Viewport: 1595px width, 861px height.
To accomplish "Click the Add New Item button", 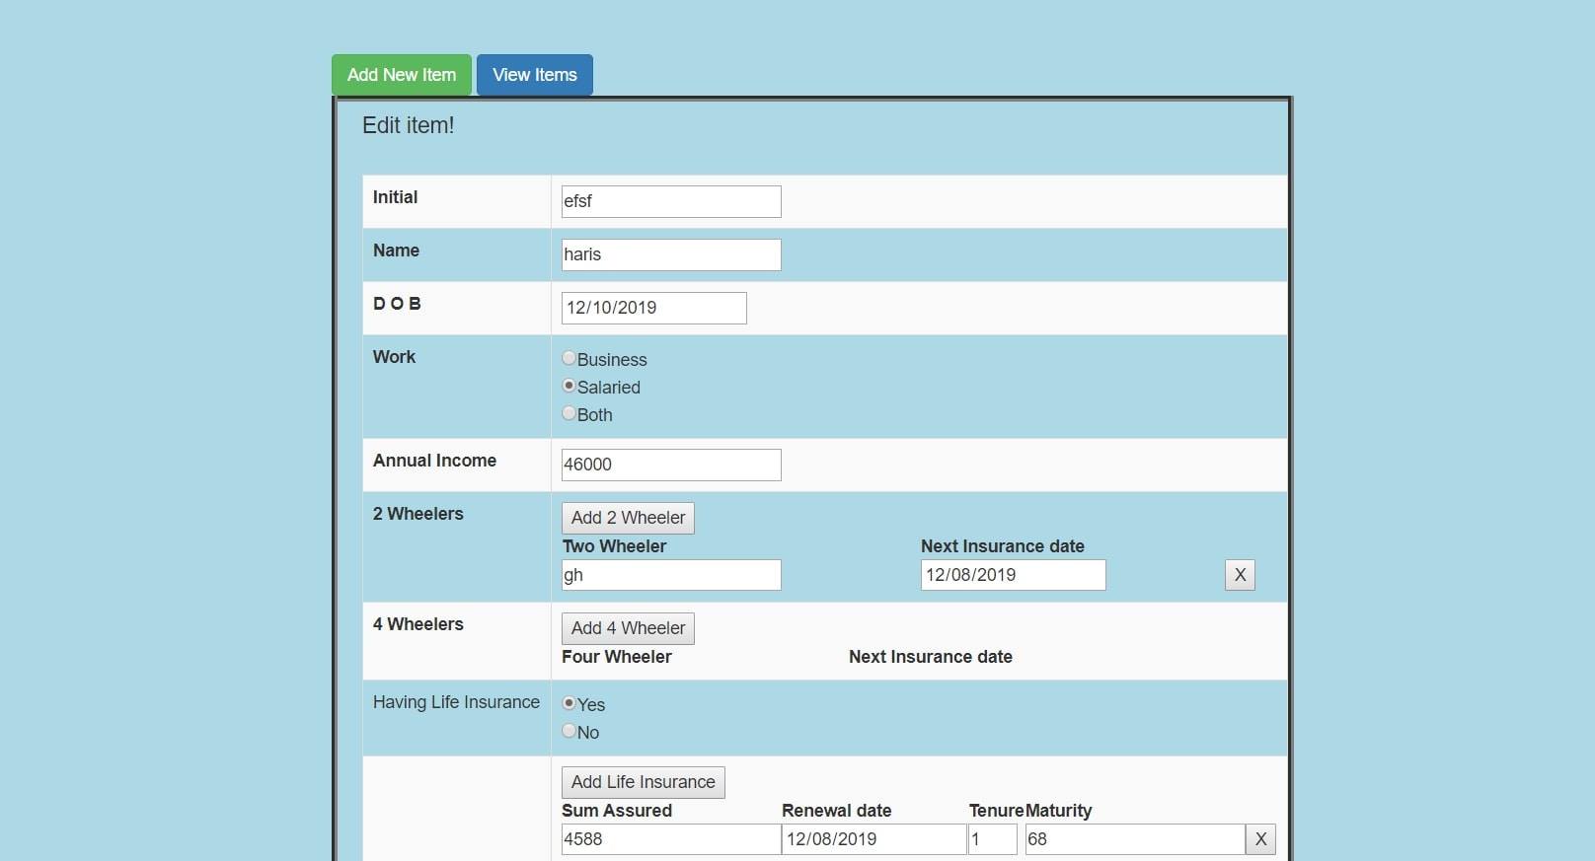I will (x=401, y=75).
